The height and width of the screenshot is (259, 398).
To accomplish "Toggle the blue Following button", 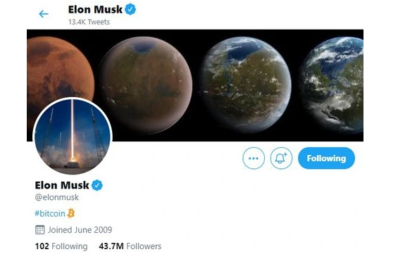I will pyautogui.click(x=326, y=158).
